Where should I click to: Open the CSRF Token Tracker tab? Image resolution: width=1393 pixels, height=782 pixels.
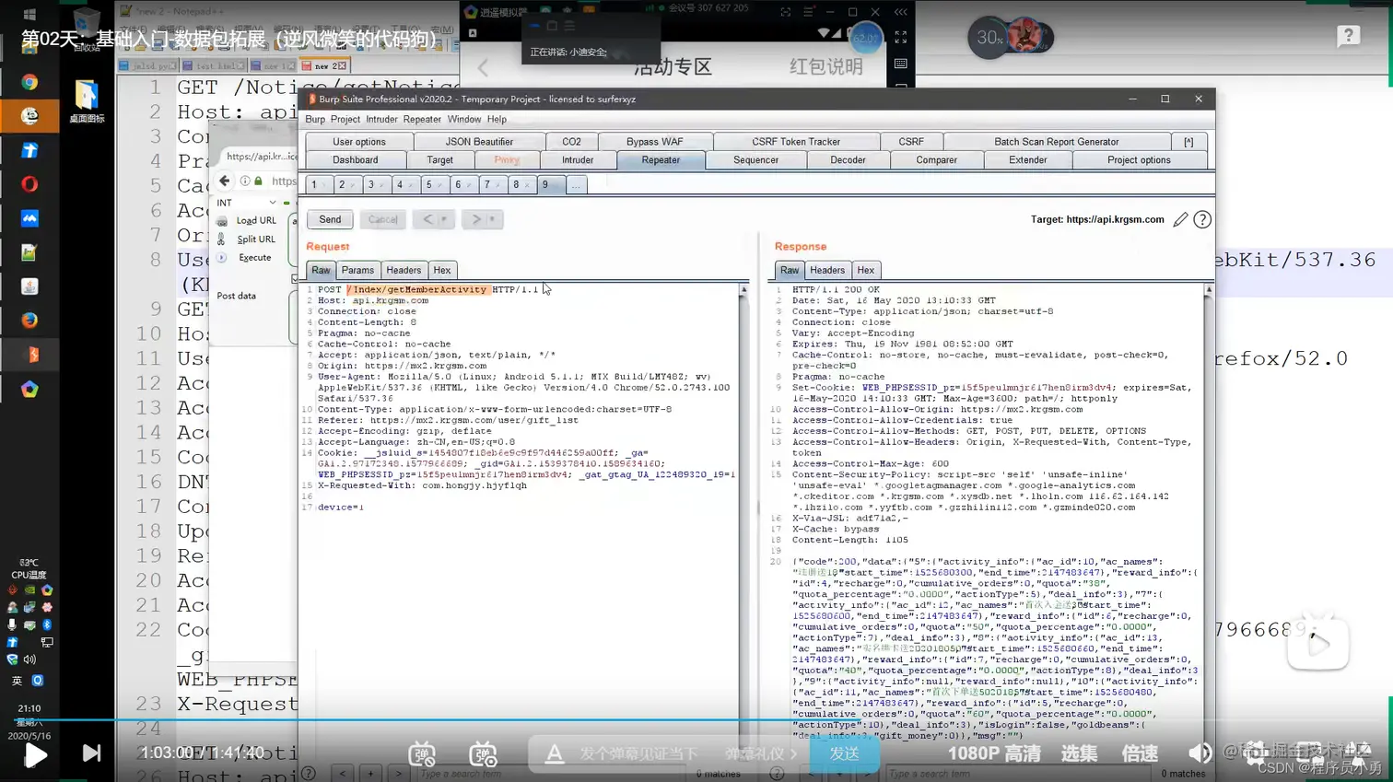pos(795,142)
